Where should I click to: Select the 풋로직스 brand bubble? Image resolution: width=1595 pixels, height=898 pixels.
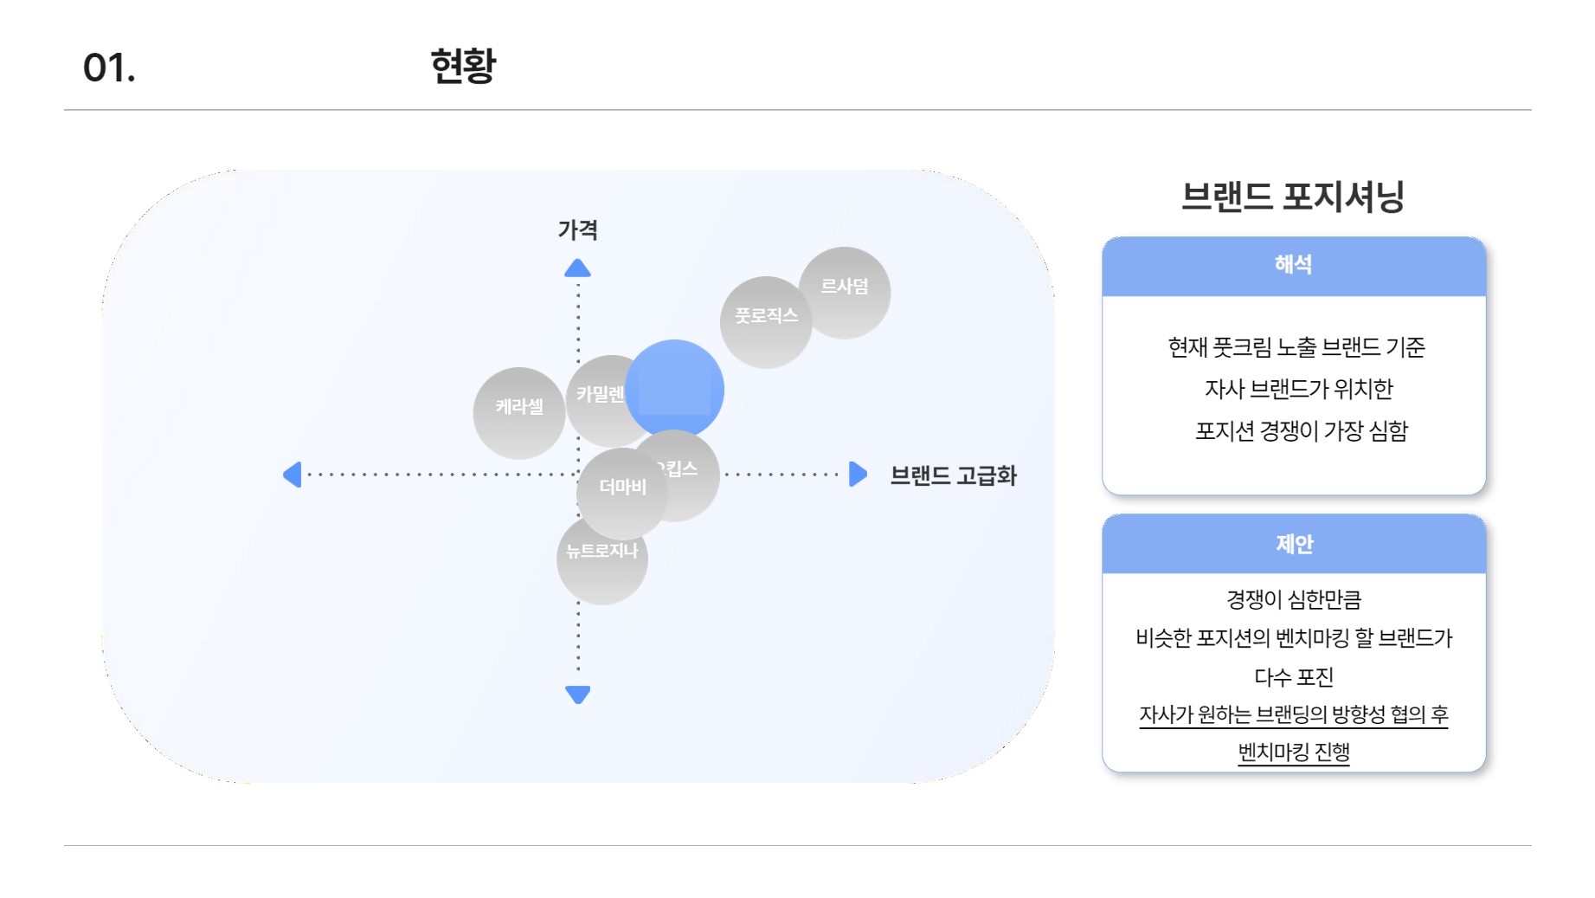point(766,322)
